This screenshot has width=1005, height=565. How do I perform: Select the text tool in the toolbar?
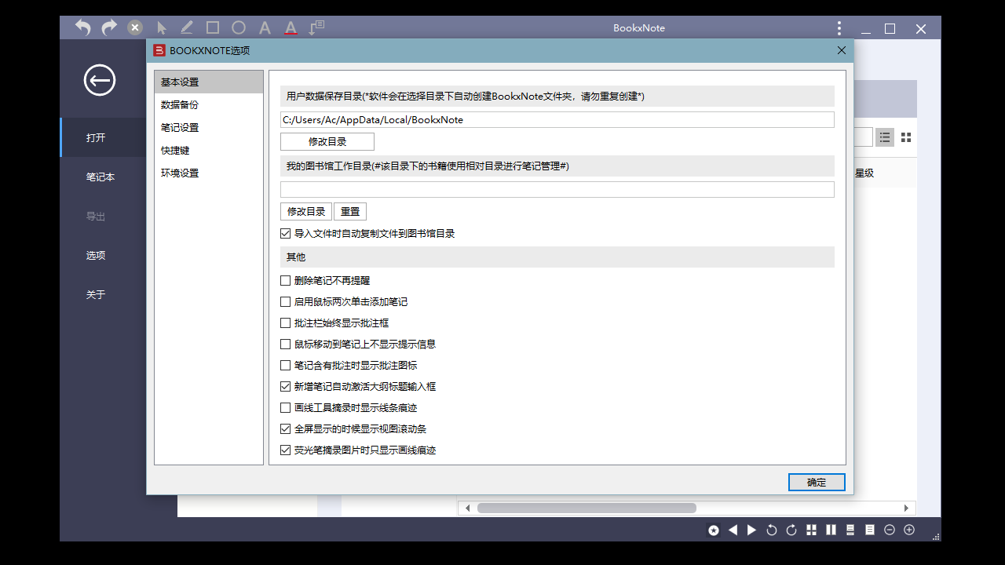264,27
